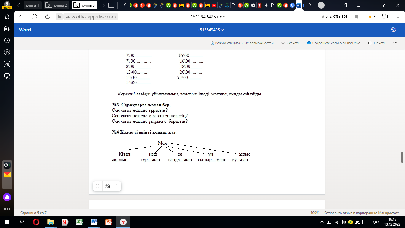Screen dimensions: 405x228
Task: Download the document via 'Скачать'
Action: 290,43
